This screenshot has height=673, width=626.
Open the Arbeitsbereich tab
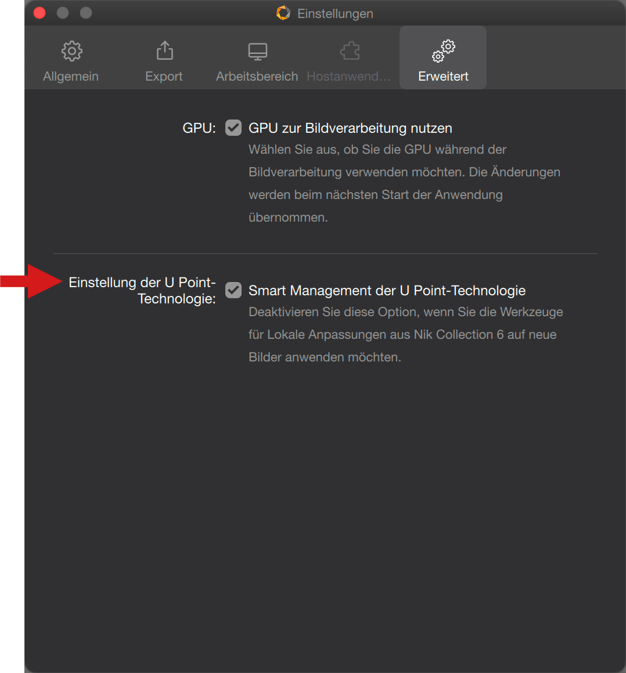point(257,61)
